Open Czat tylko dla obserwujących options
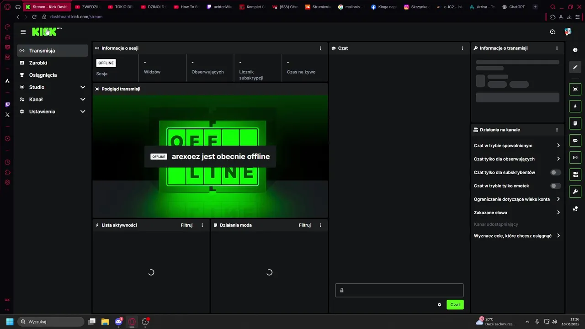Viewport: 585px width, 329px height. pyautogui.click(x=517, y=159)
